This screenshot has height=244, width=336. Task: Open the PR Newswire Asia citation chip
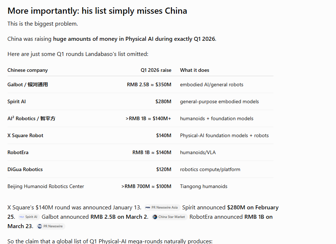[162, 208]
